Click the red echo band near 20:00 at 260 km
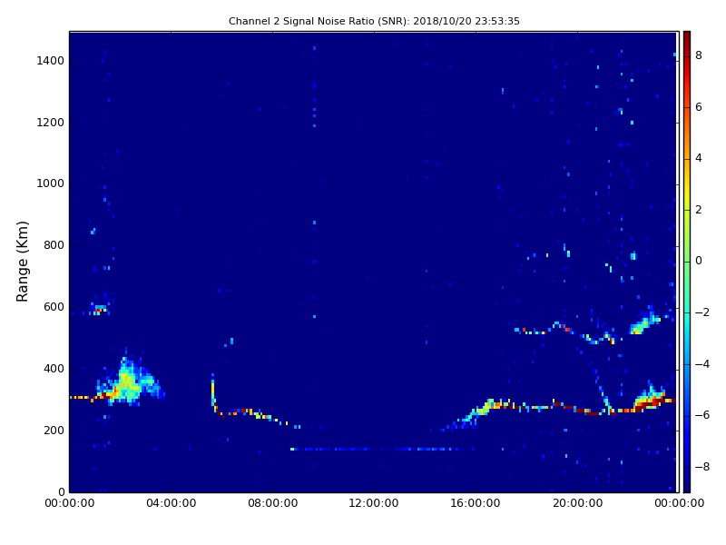The width and height of the screenshot is (726, 545). (588, 411)
